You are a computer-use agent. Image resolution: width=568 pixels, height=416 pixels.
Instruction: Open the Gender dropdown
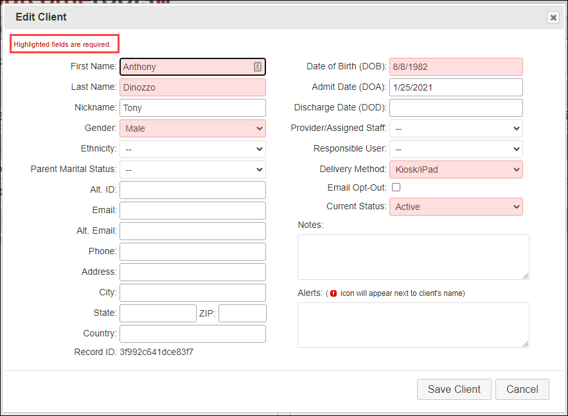[193, 128]
